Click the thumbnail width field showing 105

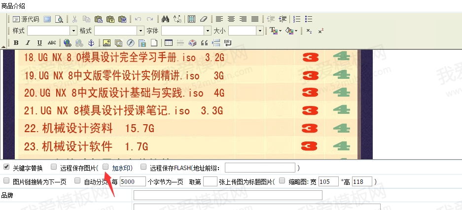[x=328, y=181]
